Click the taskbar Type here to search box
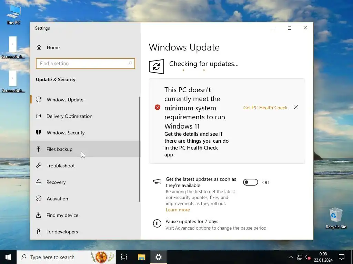This screenshot has height=264, width=353. [67, 257]
